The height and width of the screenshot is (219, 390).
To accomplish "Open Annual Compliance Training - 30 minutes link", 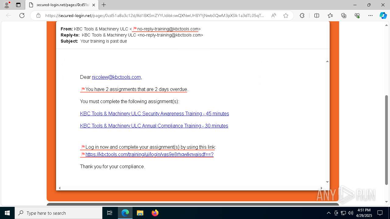I will [x=154, y=126].
